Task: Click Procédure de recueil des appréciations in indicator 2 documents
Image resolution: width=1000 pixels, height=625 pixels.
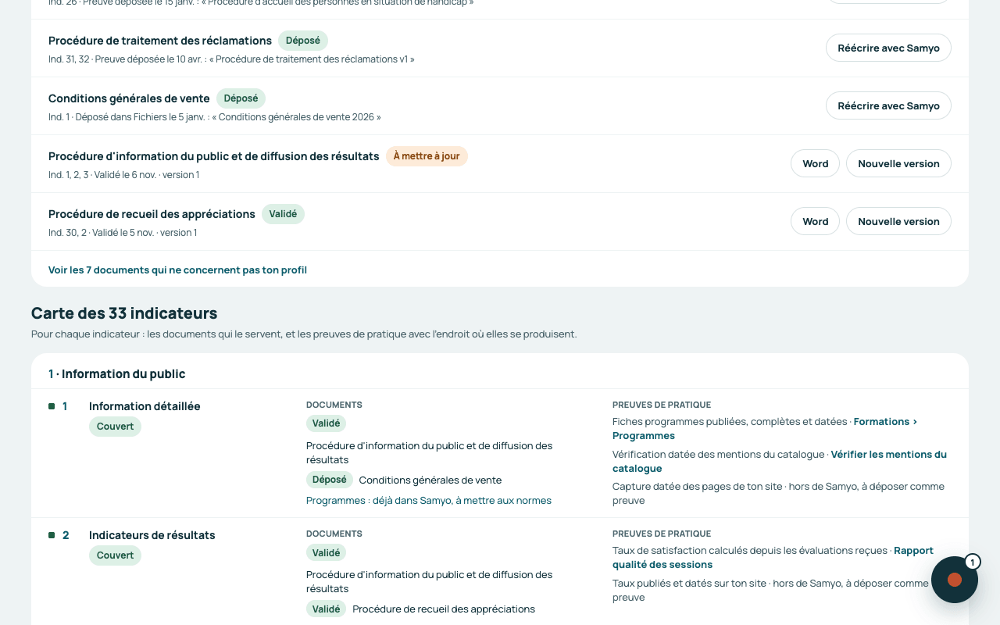Action: point(444,609)
